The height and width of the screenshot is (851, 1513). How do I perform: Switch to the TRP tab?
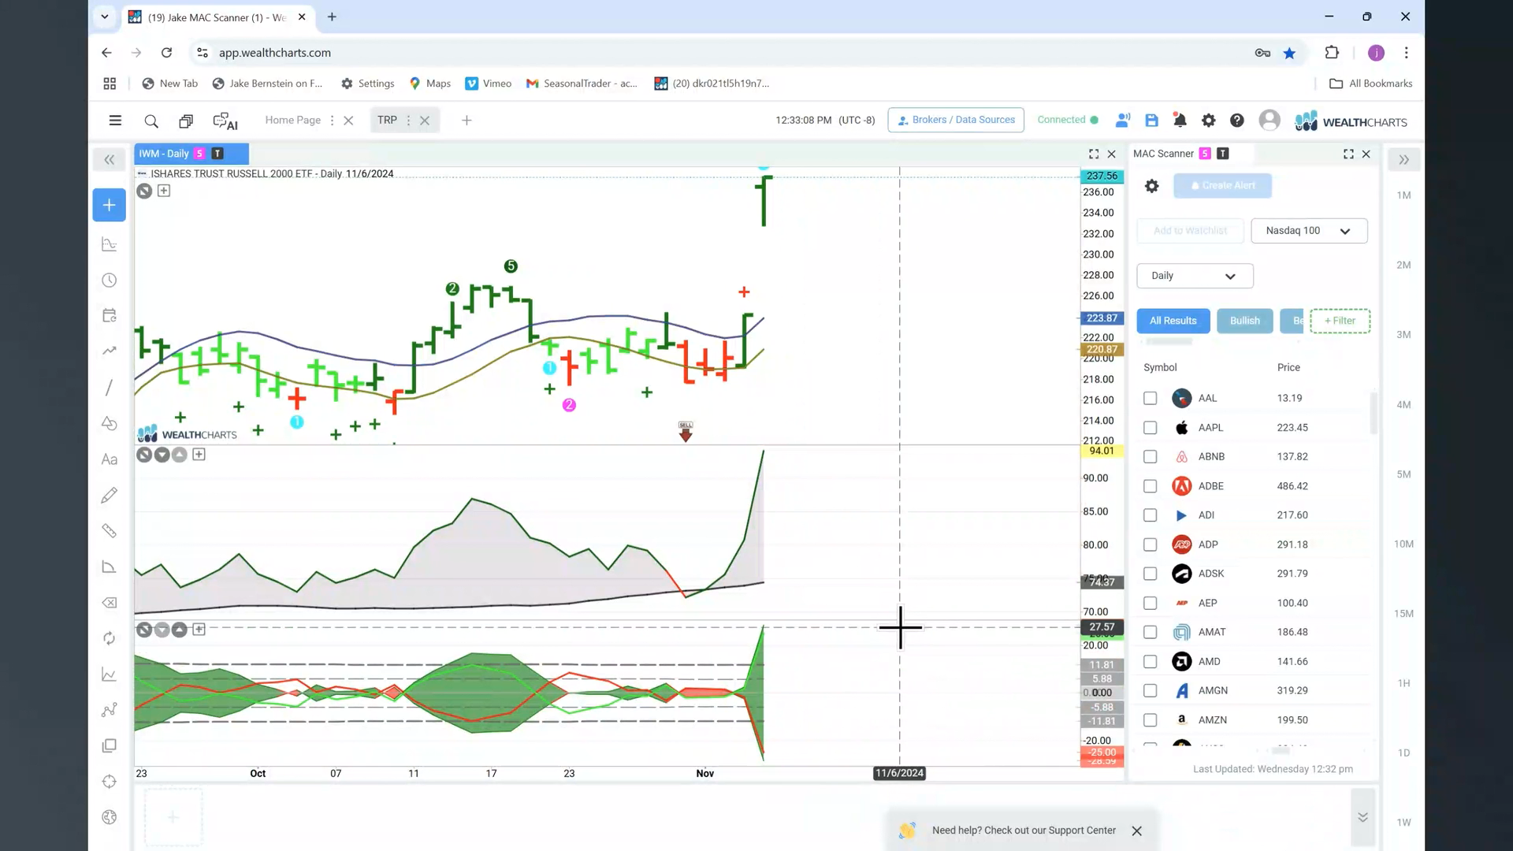pyautogui.click(x=387, y=120)
